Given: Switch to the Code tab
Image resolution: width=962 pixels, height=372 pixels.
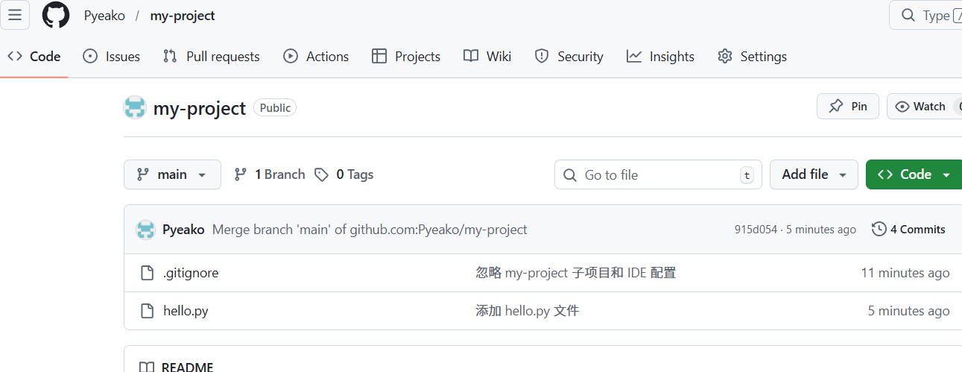Looking at the screenshot, I should pyautogui.click(x=34, y=57).
